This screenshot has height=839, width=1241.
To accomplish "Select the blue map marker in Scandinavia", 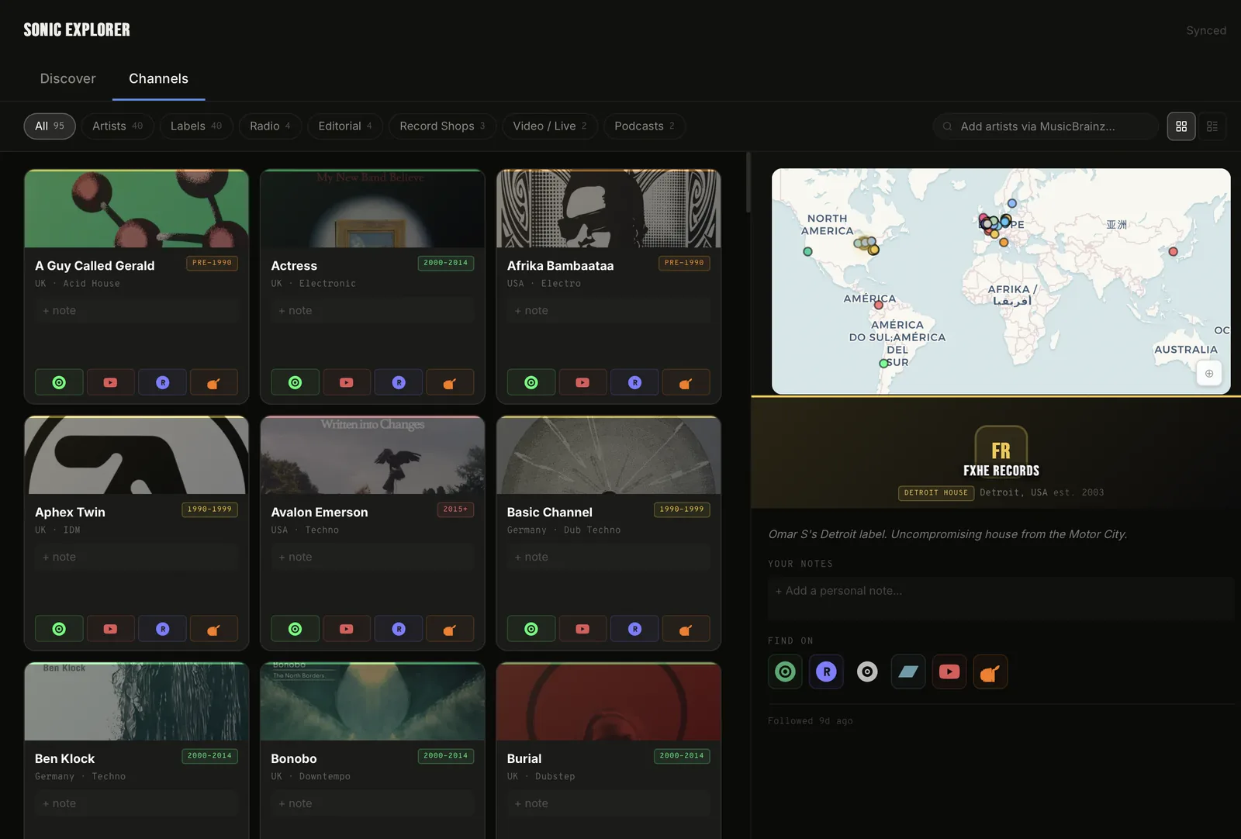I will [1012, 203].
